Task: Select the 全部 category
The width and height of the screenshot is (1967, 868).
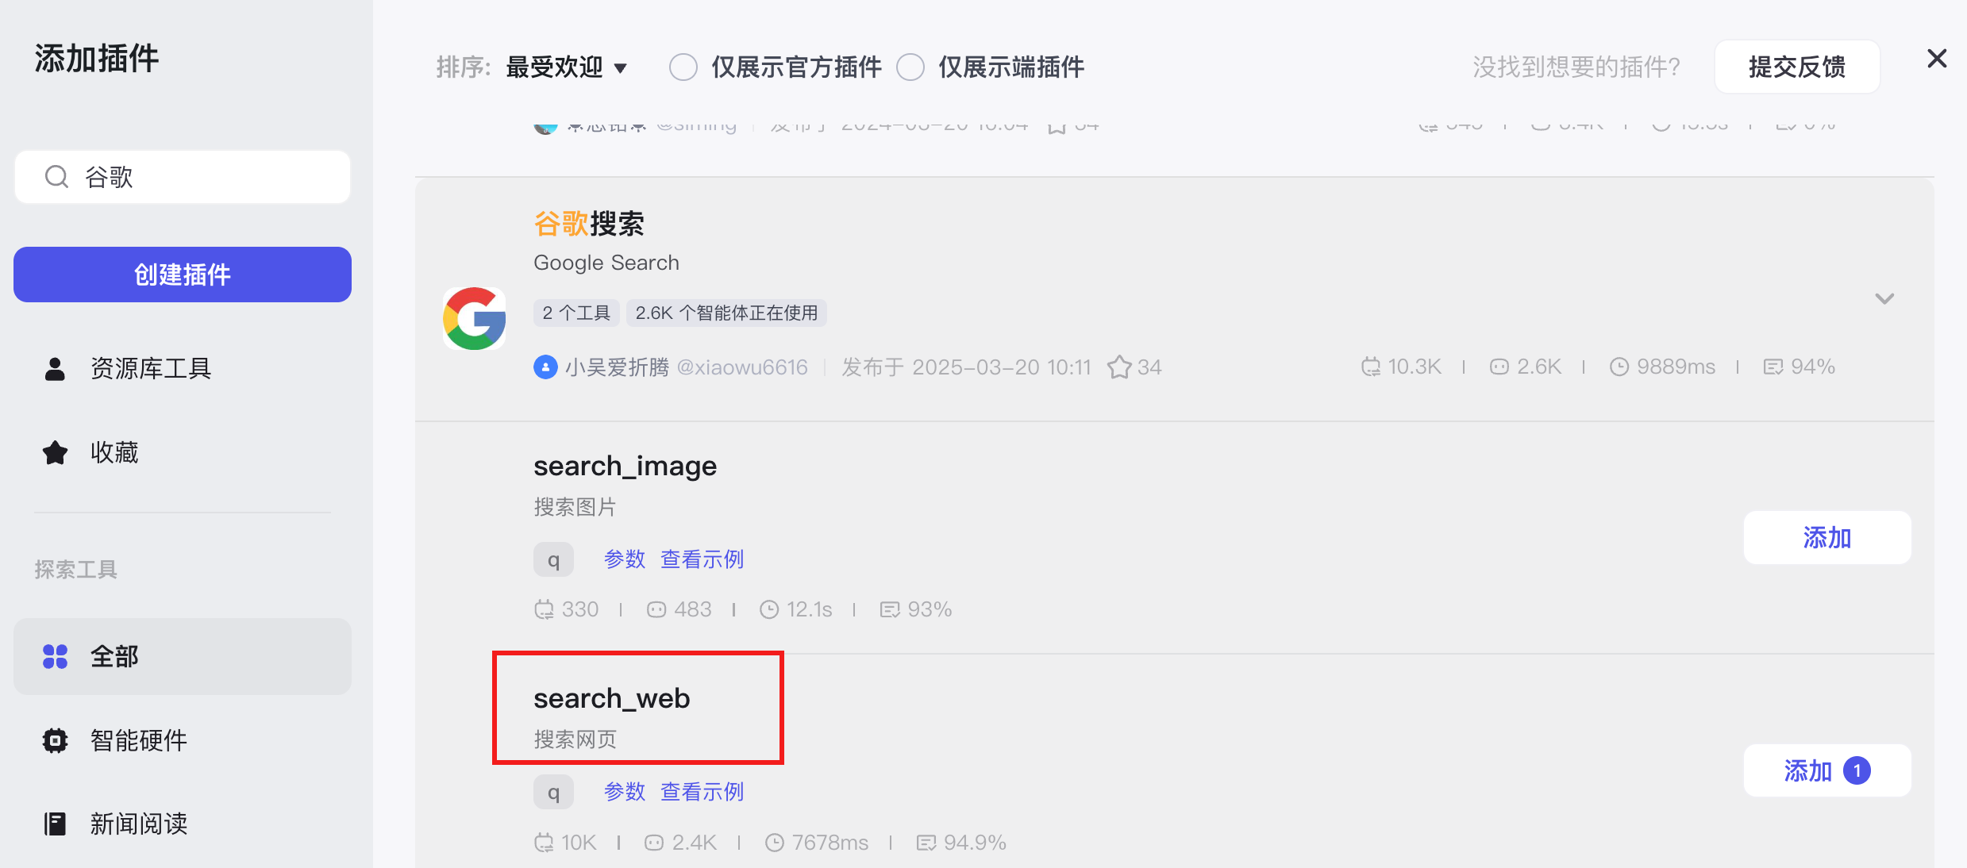Action: click(182, 656)
